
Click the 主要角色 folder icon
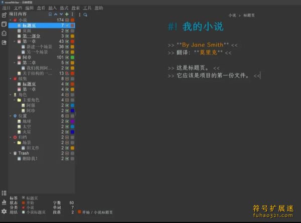tap(19, 100)
